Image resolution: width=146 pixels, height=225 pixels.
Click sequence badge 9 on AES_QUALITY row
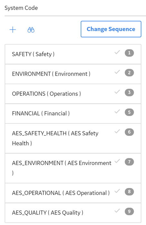point(129,212)
